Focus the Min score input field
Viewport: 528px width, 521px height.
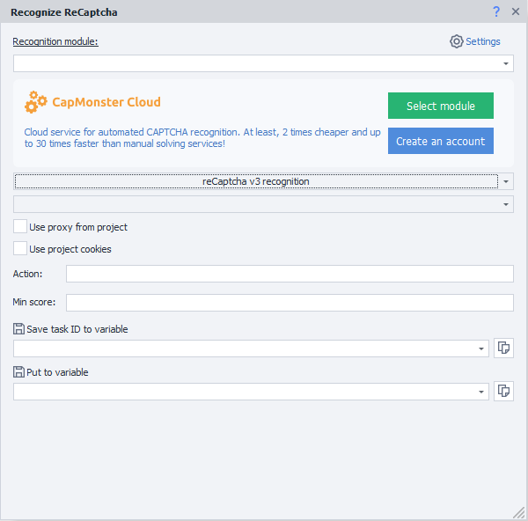[290, 303]
